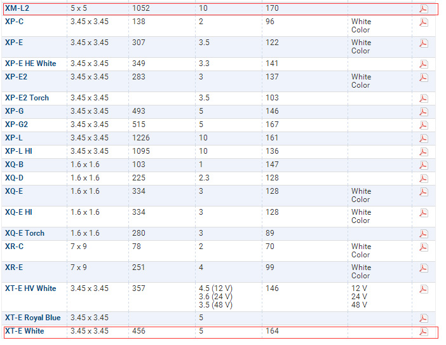446x345 pixels.
Task: Open the PDF datasheet for XM-L2
Action: click(423, 9)
